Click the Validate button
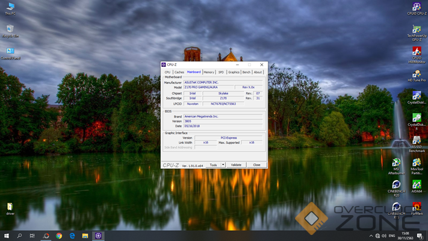The width and height of the screenshot is (428, 241). click(x=236, y=164)
